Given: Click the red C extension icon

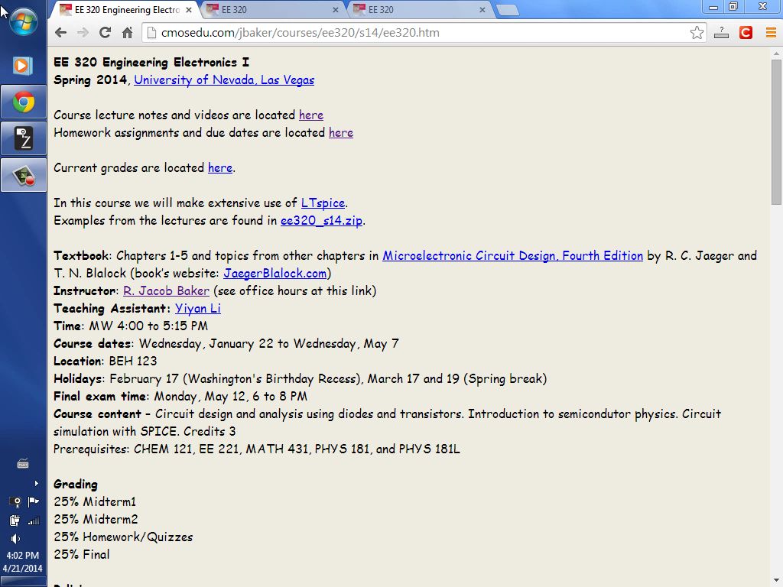Looking at the screenshot, I should click(746, 33).
